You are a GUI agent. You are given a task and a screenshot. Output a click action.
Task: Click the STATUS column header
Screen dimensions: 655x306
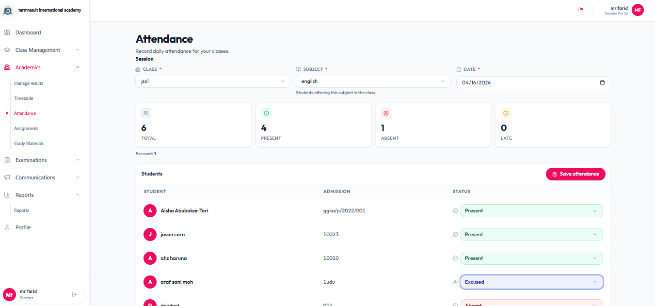point(462,192)
